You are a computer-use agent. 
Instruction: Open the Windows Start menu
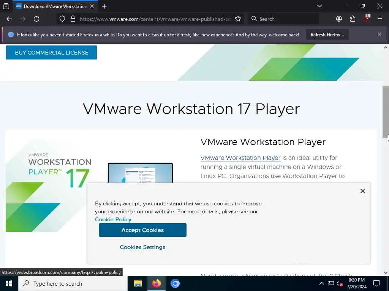9,283
